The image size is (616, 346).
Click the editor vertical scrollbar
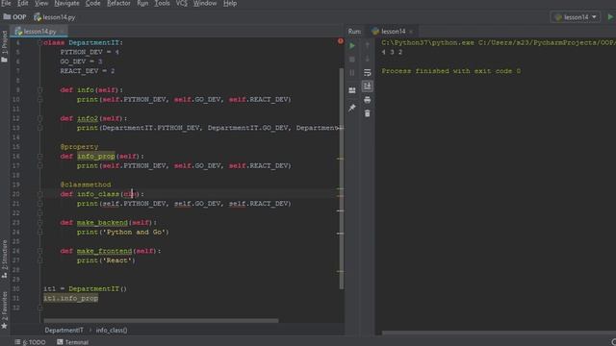pos(342,179)
